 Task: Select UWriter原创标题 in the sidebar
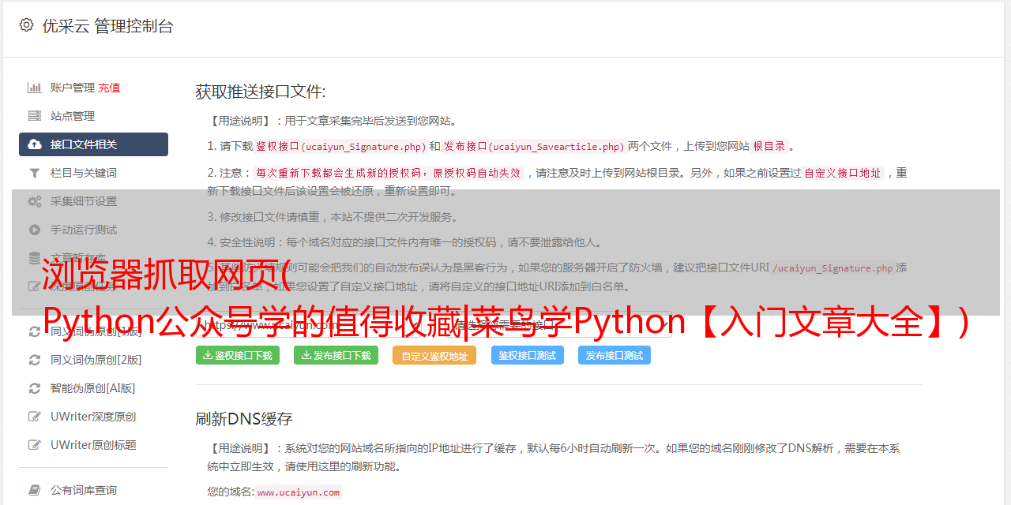[93, 445]
